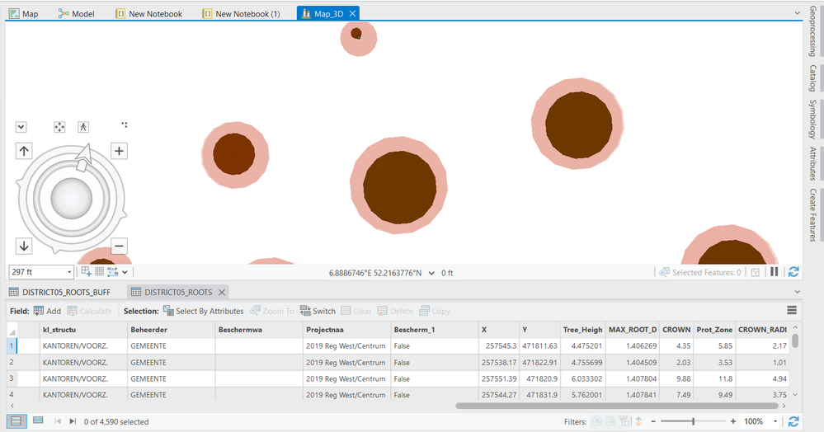
Task: Open the table zoom percentage dropdown
Action: pos(776,421)
